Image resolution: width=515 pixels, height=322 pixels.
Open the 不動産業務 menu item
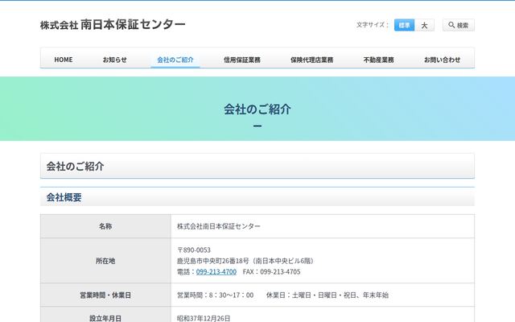pos(379,60)
